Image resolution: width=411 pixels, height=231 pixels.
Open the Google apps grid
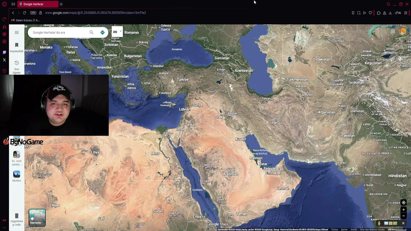[x=393, y=31]
